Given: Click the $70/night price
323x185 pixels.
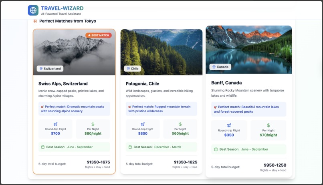Looking at the screenshot, I should click(268, 135).
